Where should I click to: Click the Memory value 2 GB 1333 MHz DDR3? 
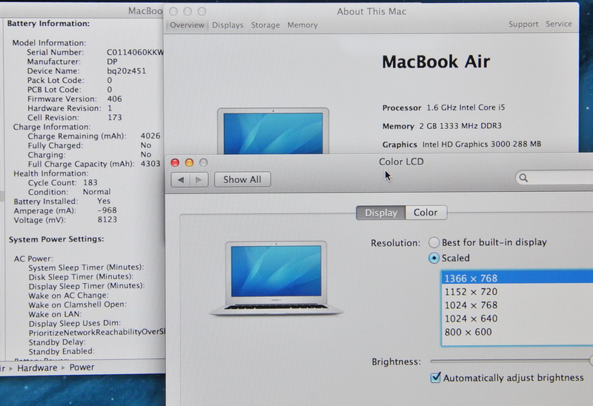coord(460,126)
